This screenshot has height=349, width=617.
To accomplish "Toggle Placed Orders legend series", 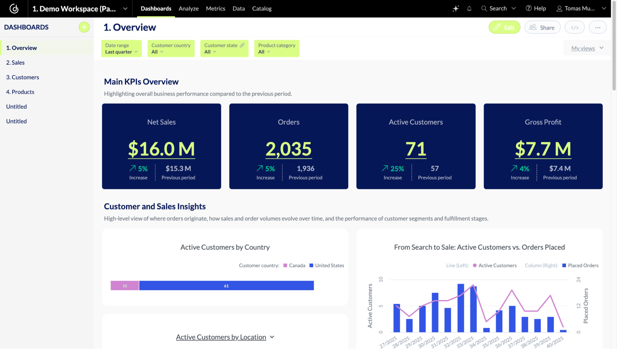I will coord(580,265).
